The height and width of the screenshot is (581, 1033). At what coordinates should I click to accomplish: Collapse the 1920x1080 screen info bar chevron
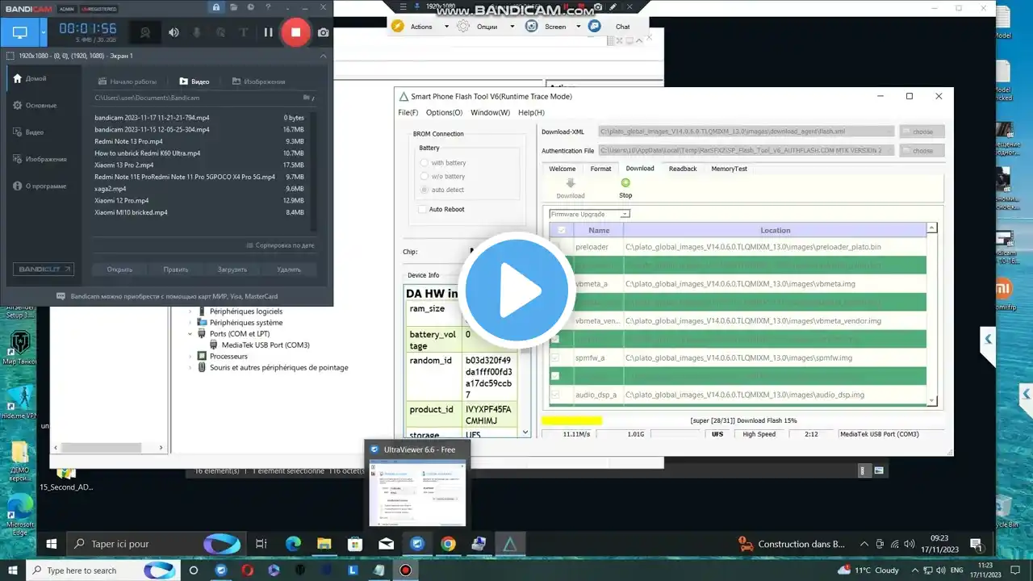(324, 56)
